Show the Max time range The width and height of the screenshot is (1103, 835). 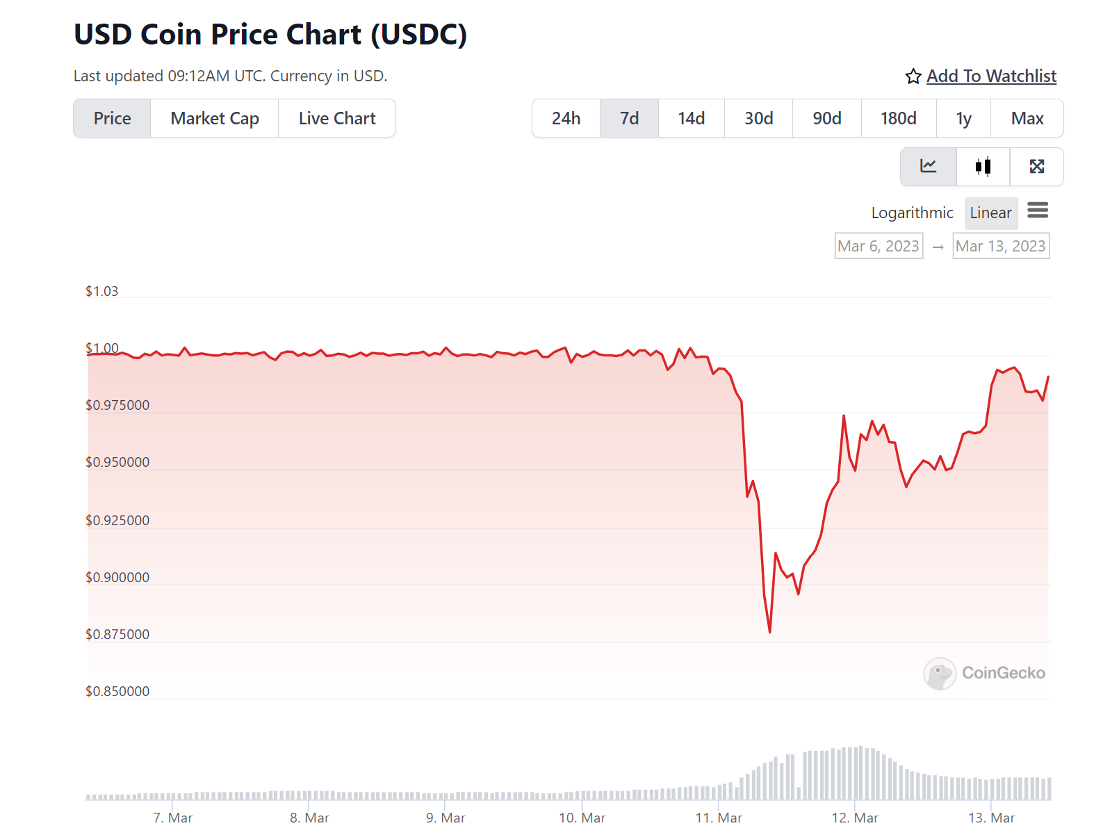click(1027, 119)
